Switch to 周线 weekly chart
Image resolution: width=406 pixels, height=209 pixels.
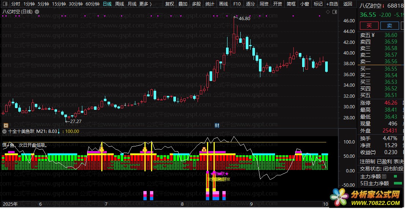coord(120,4)
